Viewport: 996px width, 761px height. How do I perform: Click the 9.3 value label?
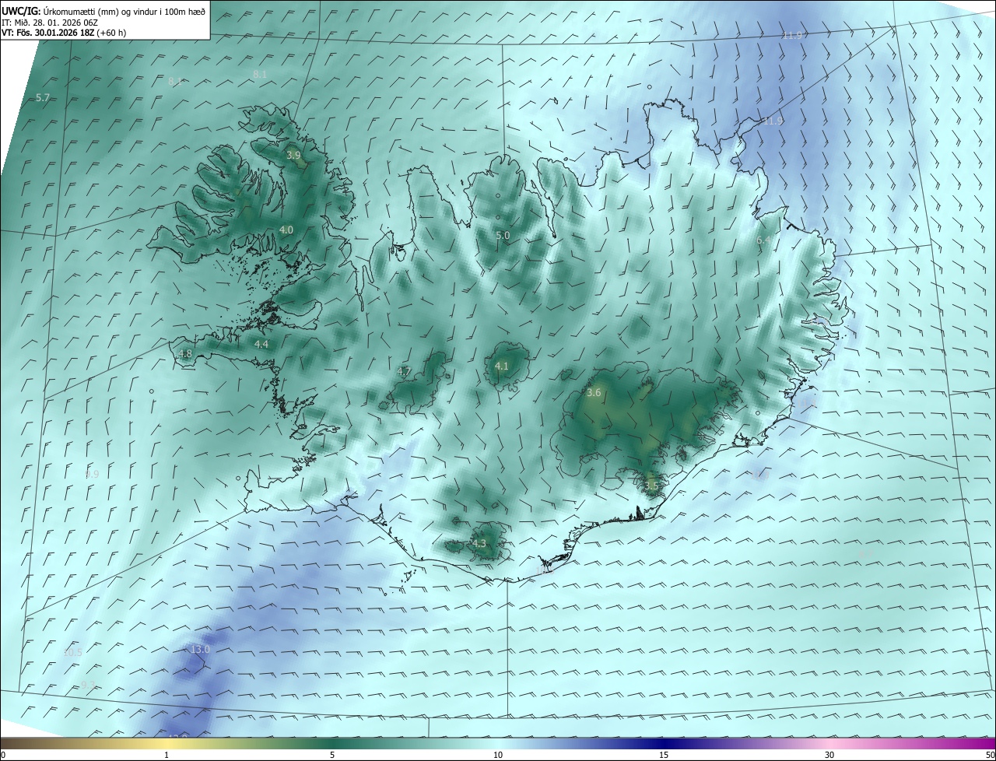(x=88, y=685)
